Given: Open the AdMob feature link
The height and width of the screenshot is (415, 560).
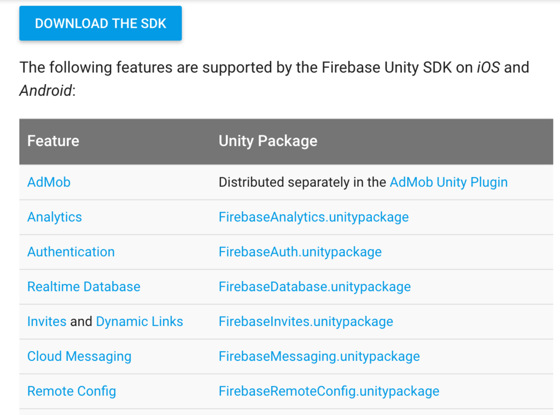Looking at the screenshot, I should coord(49,182).
